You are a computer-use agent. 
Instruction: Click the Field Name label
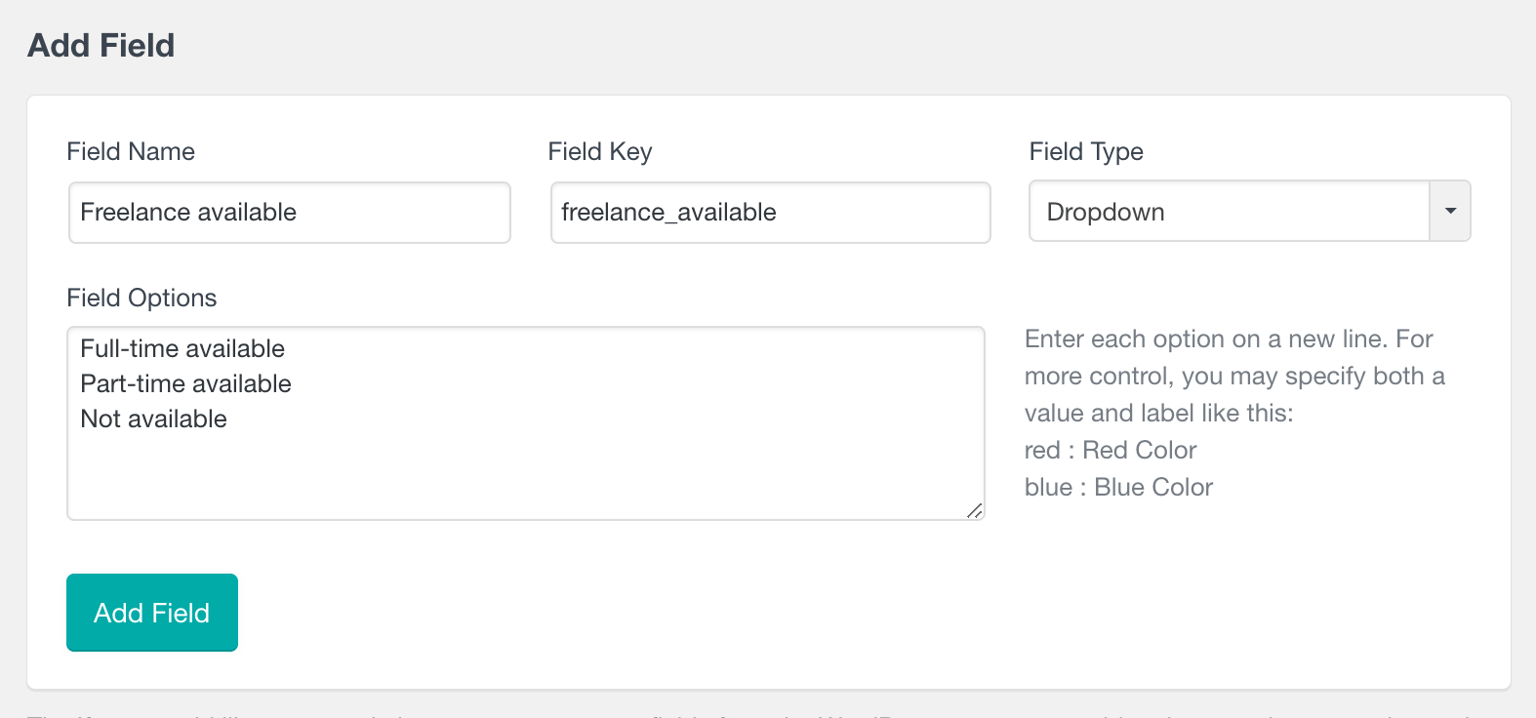(x=131, y=151)
